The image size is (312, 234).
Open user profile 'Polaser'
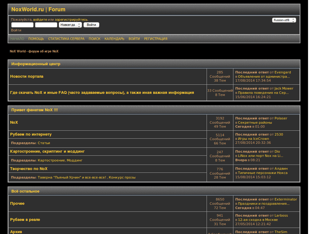click(x=281, y=118)
